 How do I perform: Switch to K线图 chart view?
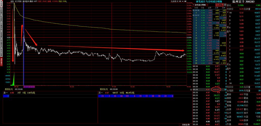click(1, 18)
